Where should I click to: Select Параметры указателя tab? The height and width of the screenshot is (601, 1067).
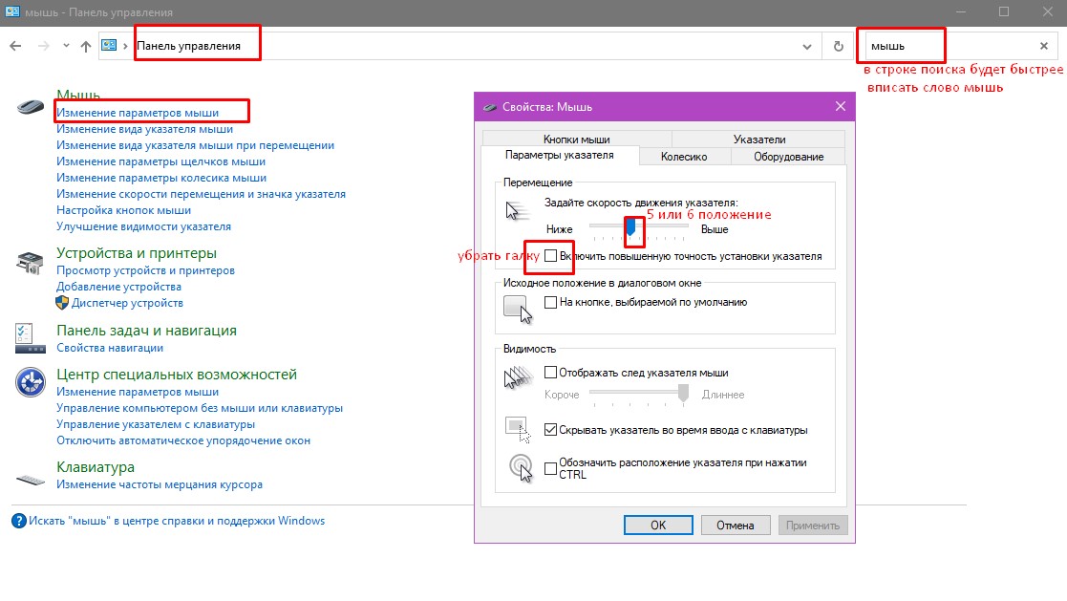coord(560,155)
